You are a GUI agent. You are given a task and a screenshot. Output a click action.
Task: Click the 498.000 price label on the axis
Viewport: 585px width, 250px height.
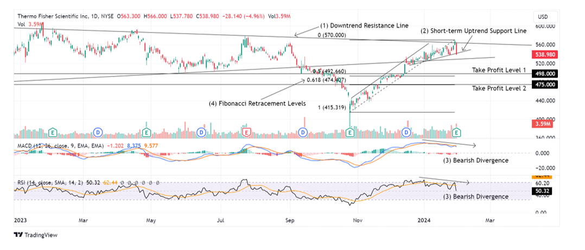point(546,74)
